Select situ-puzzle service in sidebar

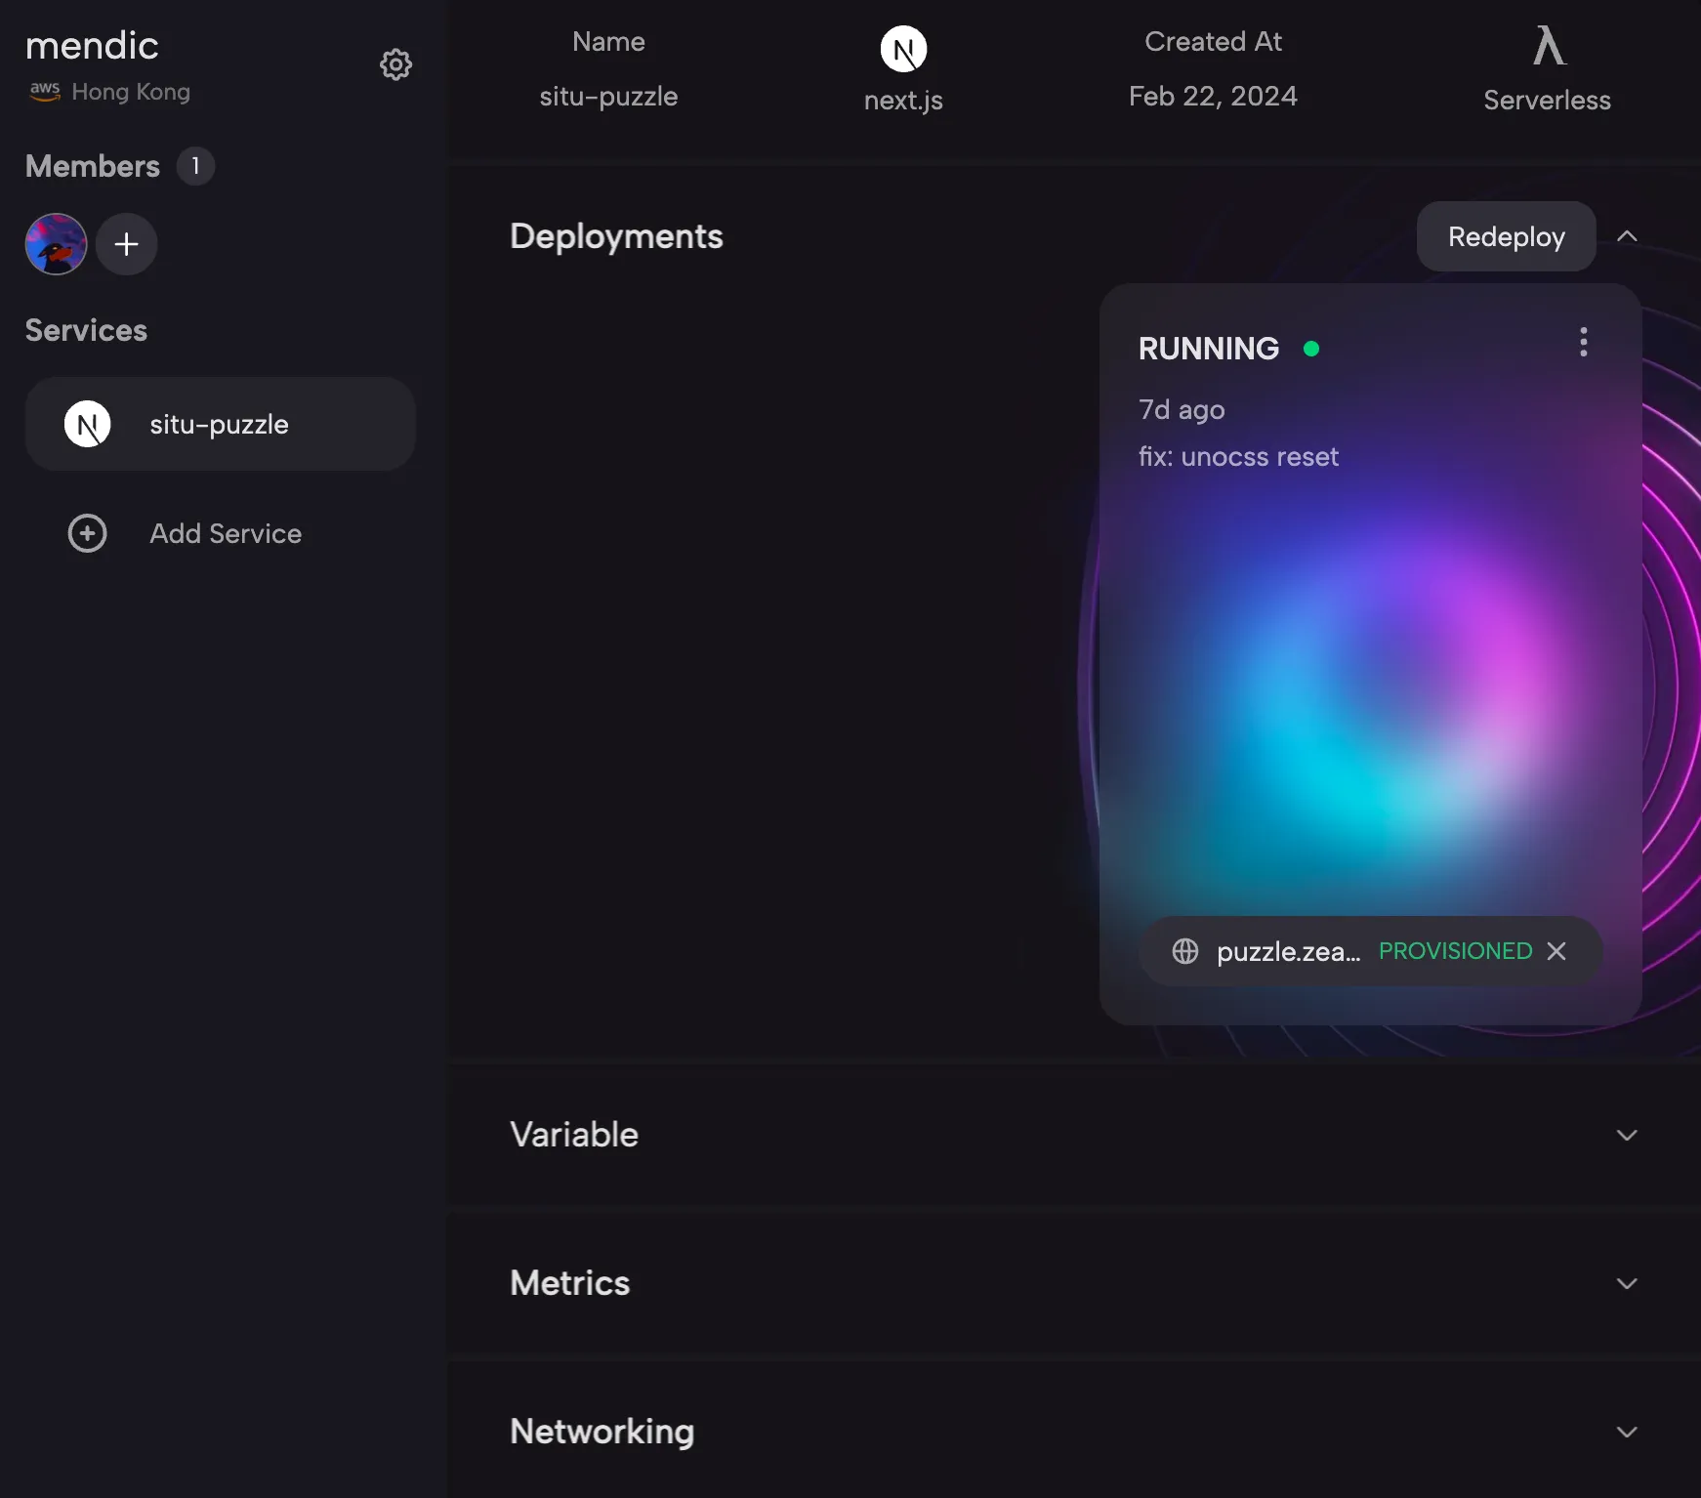(x=220, y=425)
